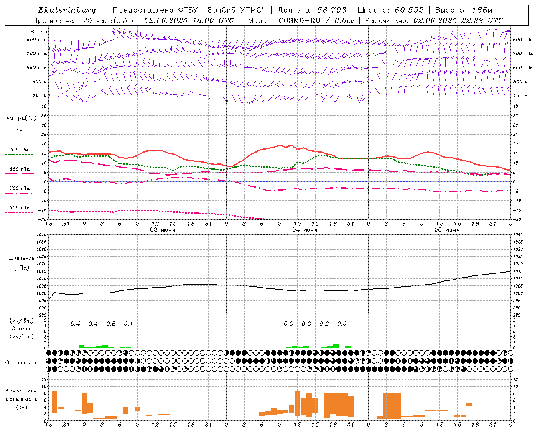The image size is (535, 428).
Task: Click the '(гПа)' unit under Давление
Action: [x=22, y=267]
